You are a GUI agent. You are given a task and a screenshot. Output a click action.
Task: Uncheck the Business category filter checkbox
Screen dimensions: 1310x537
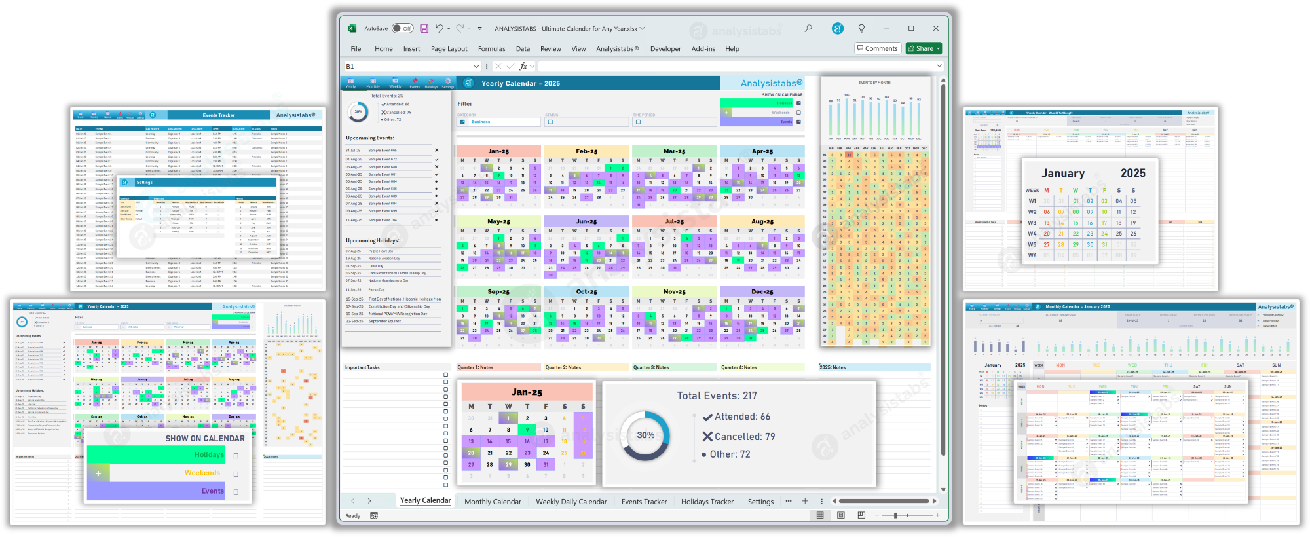(462, 122)
